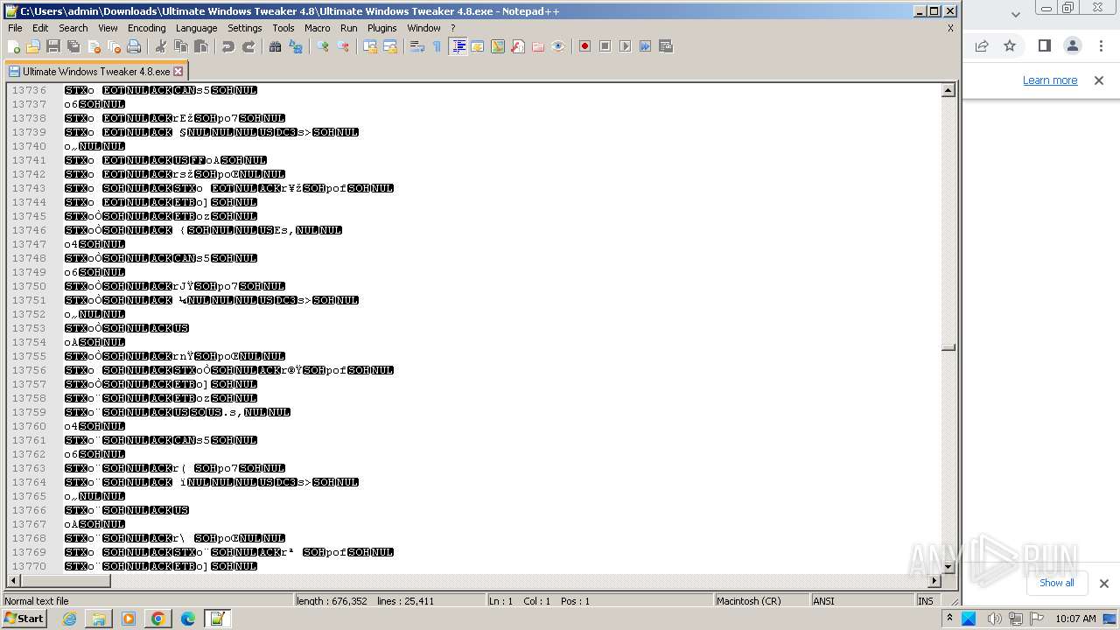This screenshot has height=630, width=1120.
Task: Click the Chrome share page icon
Action: click(982, 45)
